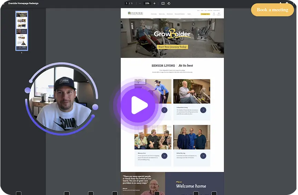Click the Independent Living man photo
298x195 pixels.
point(192,91)
